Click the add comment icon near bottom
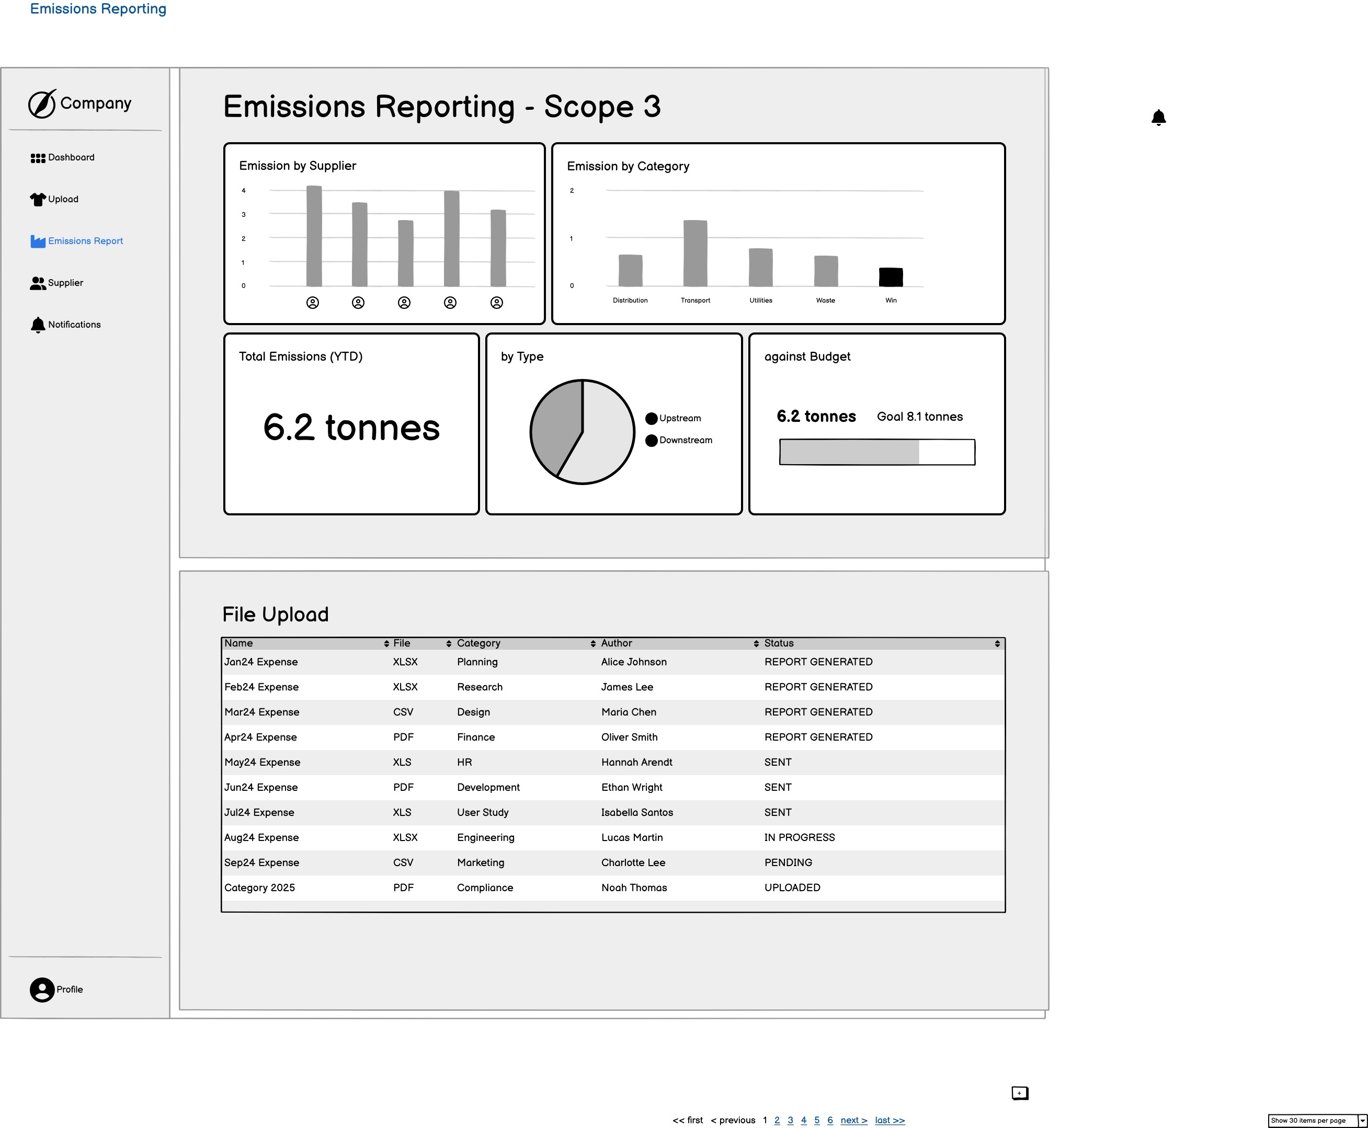 [1020, 1093]
